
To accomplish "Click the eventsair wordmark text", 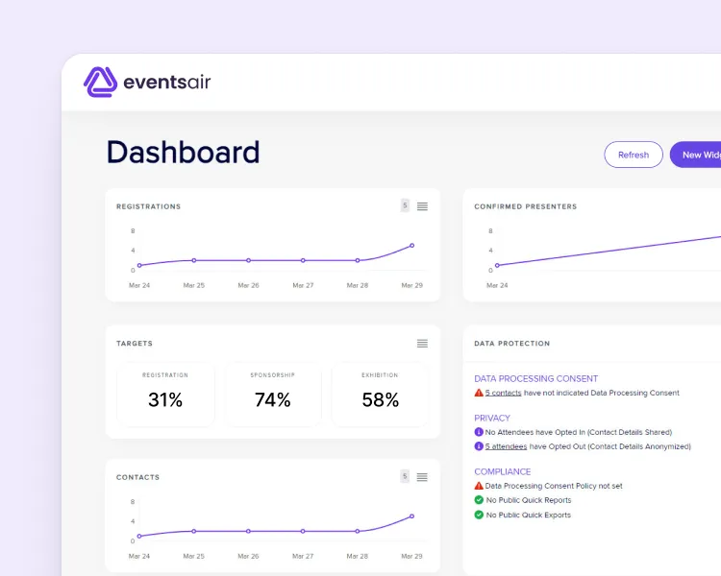I will tap(167, 83).
